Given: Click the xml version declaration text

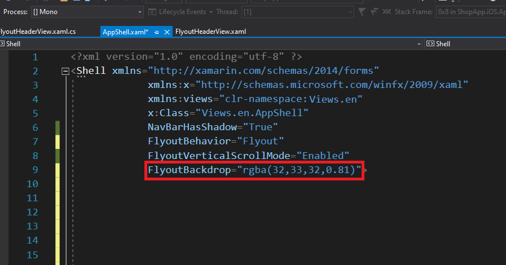Looking at the screenshot, I should click(x=186, y=57).
